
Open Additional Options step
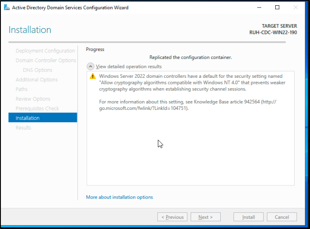point(37,80)
